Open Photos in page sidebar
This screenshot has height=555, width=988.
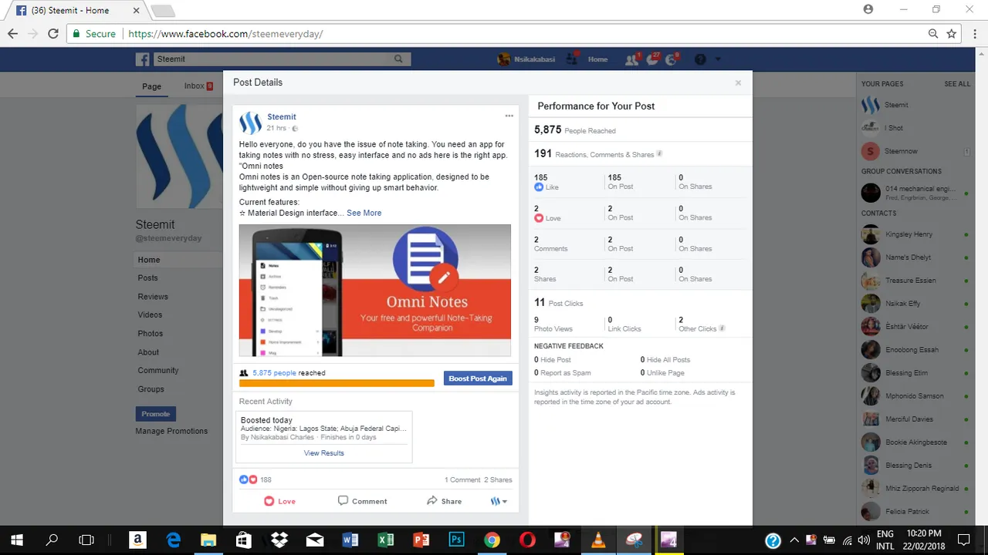pyautogui.click(x=151, y=333)
